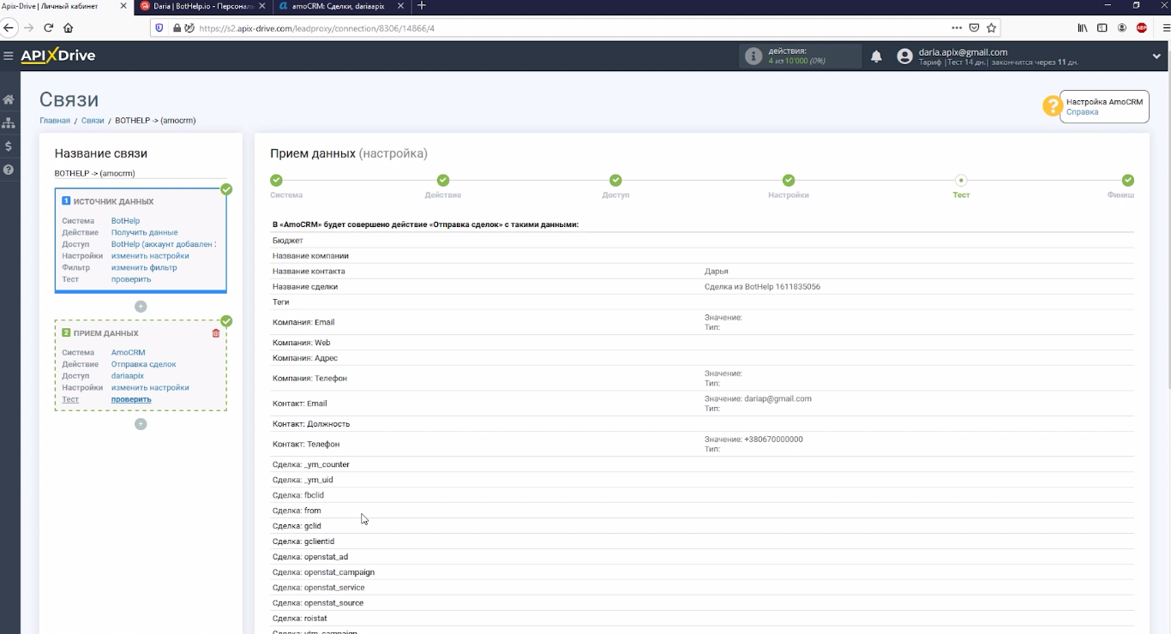
Task: Click the yellow question mark help icon
Action: click(1052, 106)
